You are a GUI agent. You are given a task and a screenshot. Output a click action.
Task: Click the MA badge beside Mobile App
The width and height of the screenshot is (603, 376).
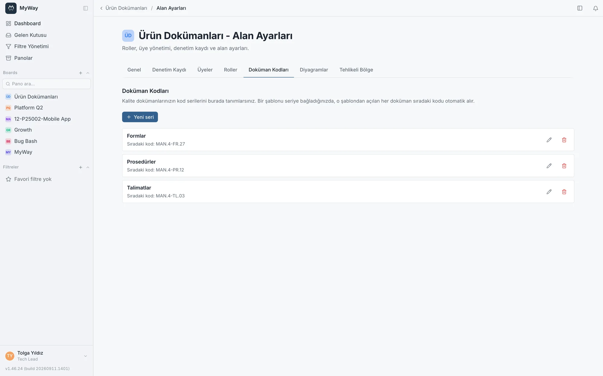[x=8, y=119]
